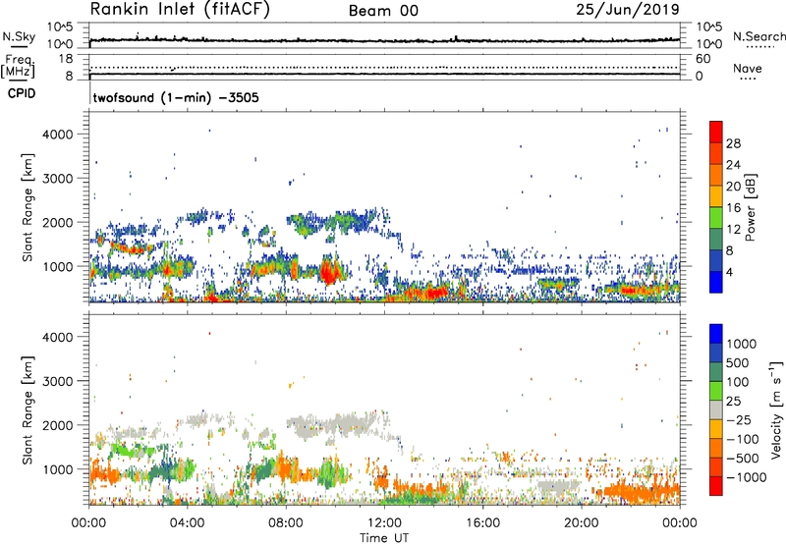This screenshot has width=786, height=544.
Task: Click the "500" Velocity colorbar value
Action: click(x=737, y=362)
